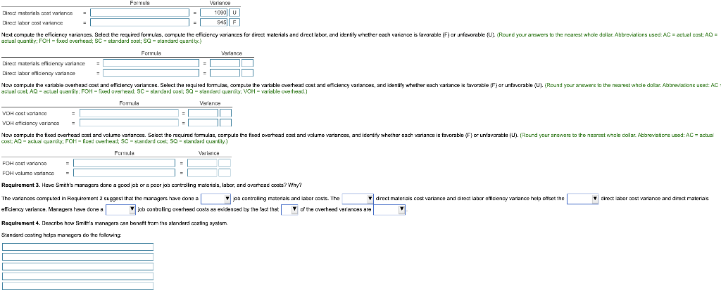Click the Direct labor efficiency variance amount field
721x295 pixels.
[x=225, y=73]
